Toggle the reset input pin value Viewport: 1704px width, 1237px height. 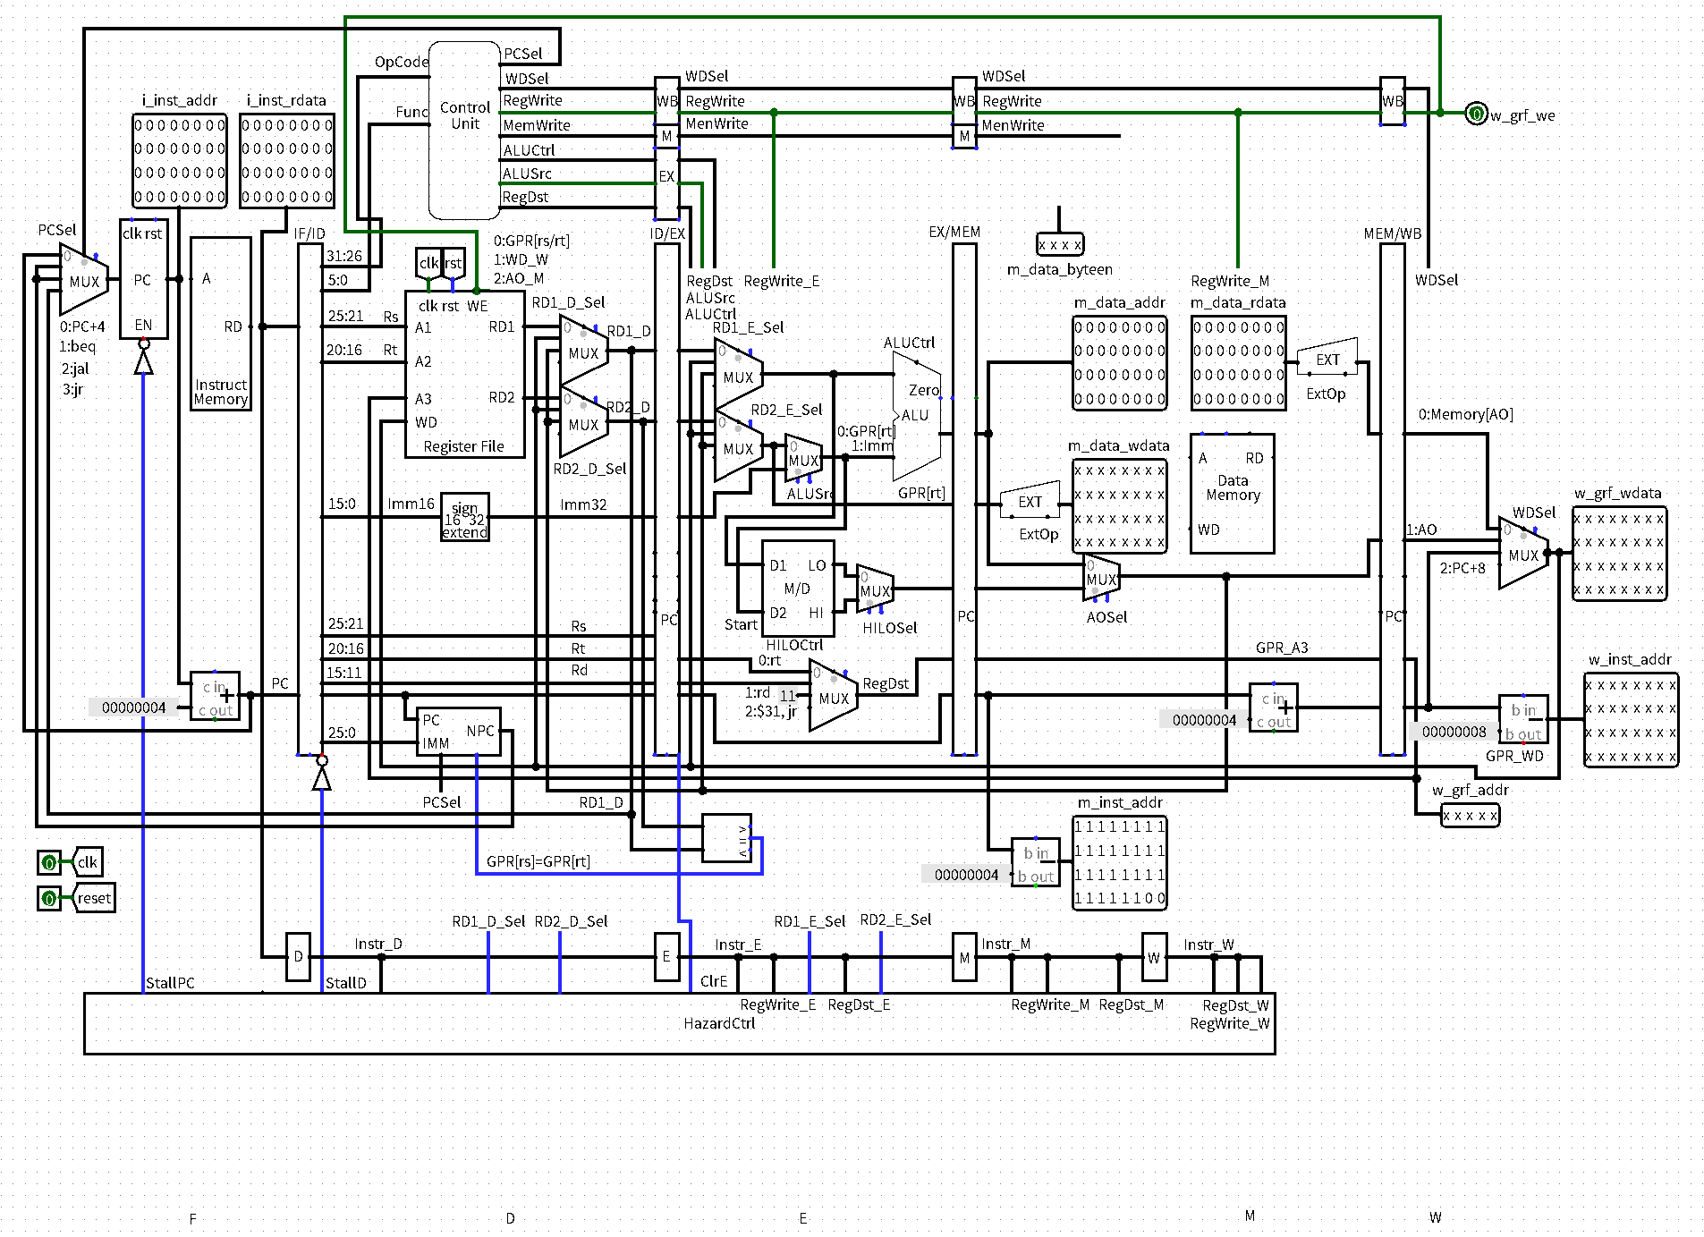[49, 898]
